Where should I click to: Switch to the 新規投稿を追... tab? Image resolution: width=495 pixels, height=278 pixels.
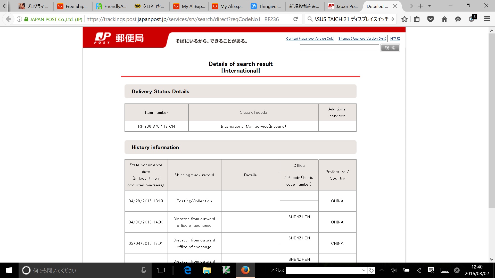pos(305,6)
